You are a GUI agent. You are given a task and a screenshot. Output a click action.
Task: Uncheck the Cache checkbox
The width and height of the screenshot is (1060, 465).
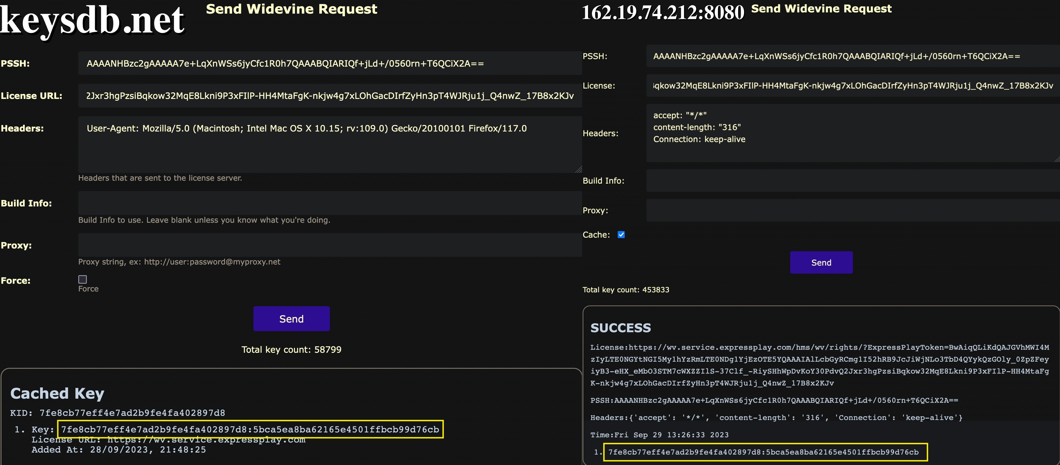pyautogui.click(x=621, y=235)
